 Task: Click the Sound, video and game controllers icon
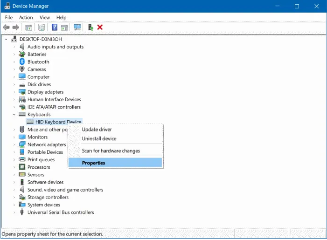tap(21, 190)
